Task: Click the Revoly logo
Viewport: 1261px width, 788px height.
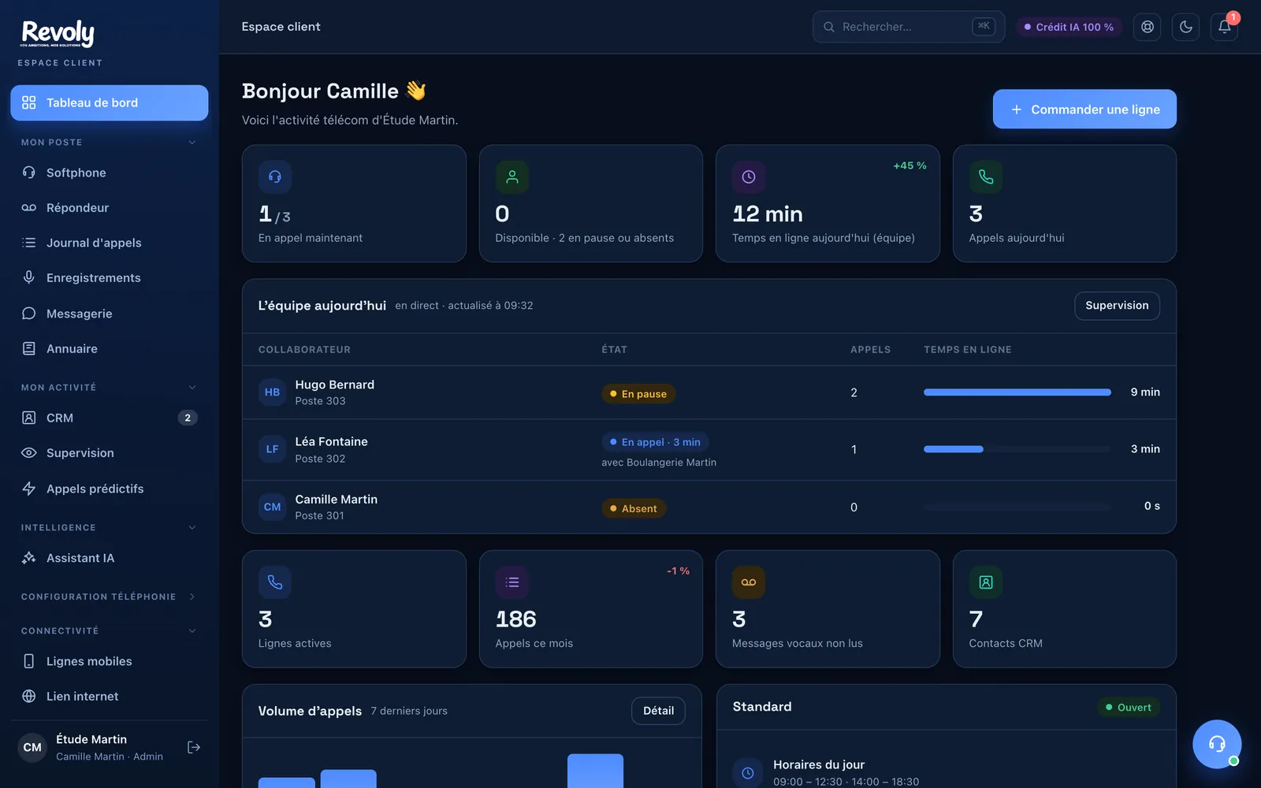Action: coord(58,33)
